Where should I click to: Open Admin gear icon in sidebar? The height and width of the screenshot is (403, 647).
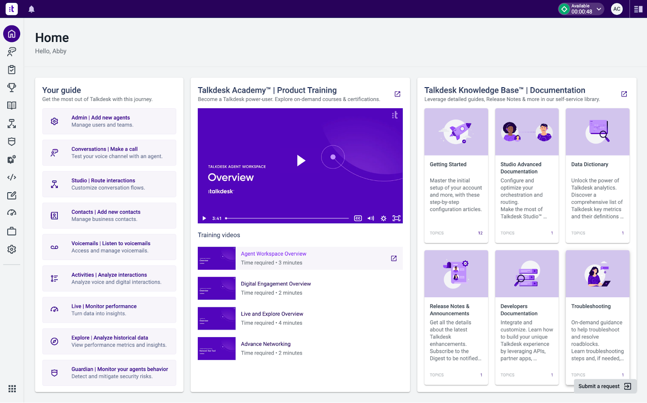[12, 249]
